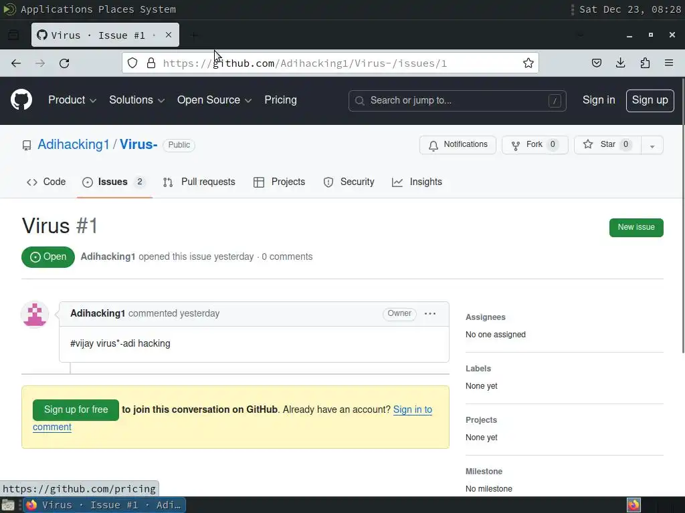This screenshot has height=513, width=685.
Task: Click the browser URL address bar
Action: 330,63
